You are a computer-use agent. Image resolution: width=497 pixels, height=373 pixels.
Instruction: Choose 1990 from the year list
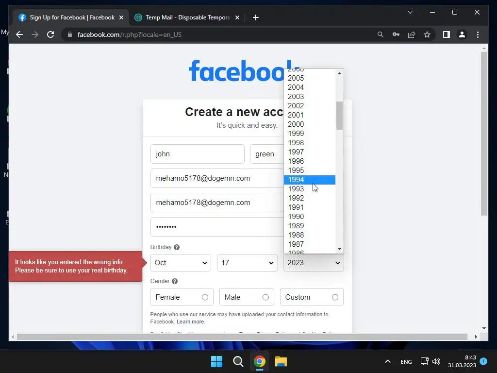click(x=310, y=216)
